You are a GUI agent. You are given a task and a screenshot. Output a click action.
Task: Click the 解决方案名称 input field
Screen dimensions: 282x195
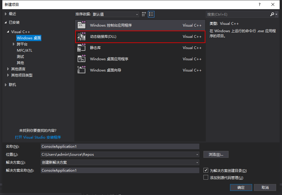[x=120, y=170]
